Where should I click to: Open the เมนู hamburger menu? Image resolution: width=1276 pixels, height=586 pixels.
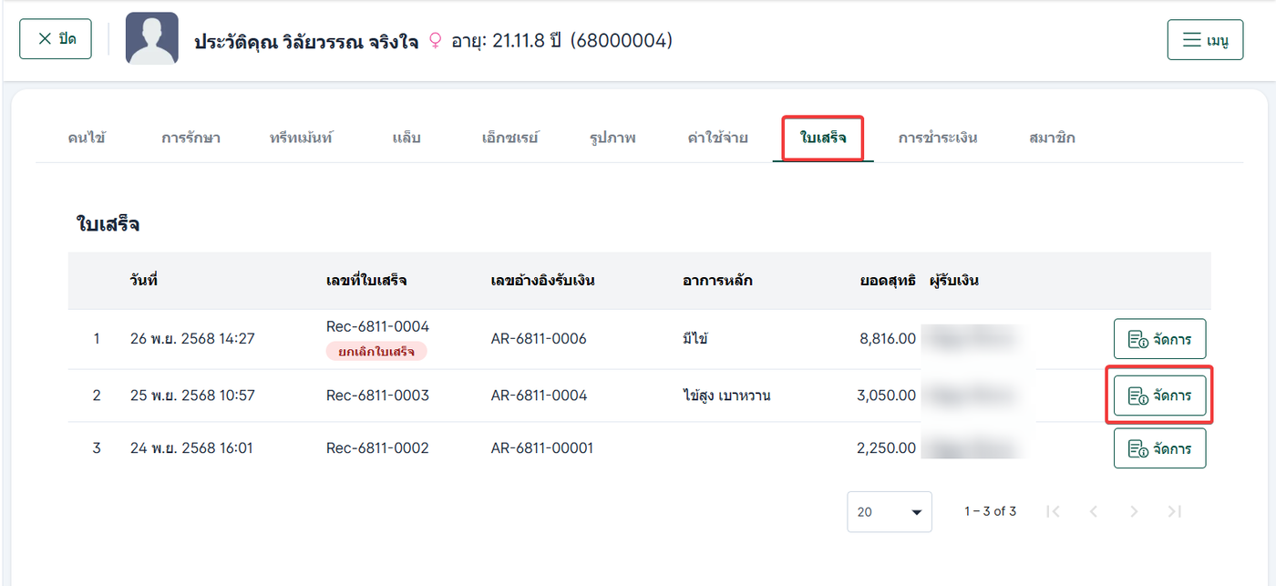1205,40
